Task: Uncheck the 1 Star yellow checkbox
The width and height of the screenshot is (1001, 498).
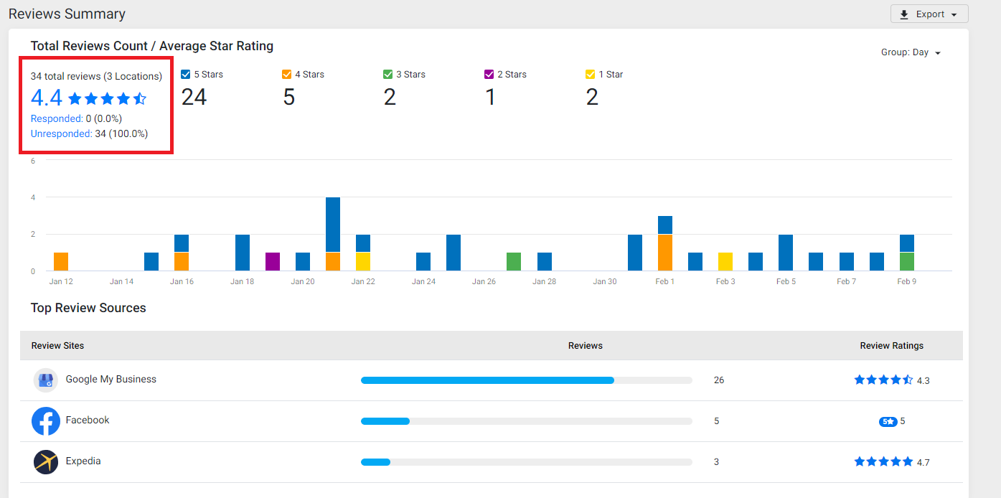Action: tap(591, 74)
